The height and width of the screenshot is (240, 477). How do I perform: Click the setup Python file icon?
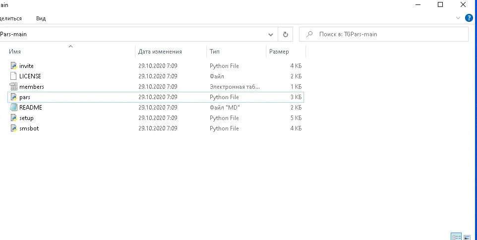click(x=13, y=118)
